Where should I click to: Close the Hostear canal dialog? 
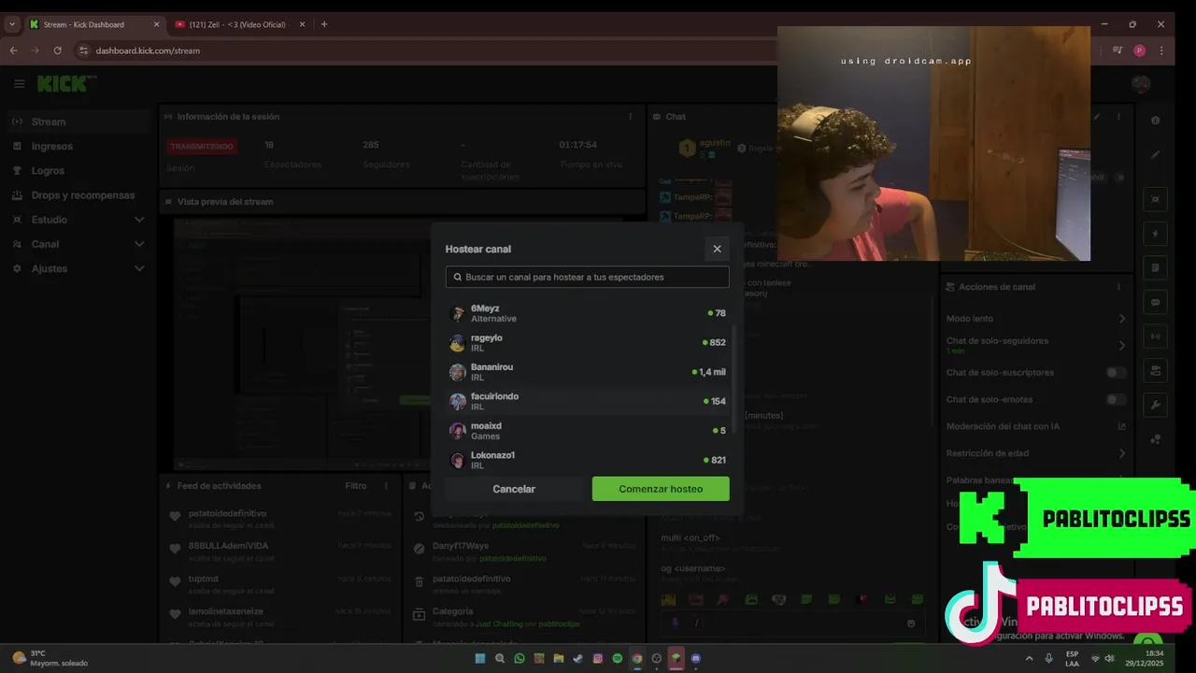click(717, 249)
